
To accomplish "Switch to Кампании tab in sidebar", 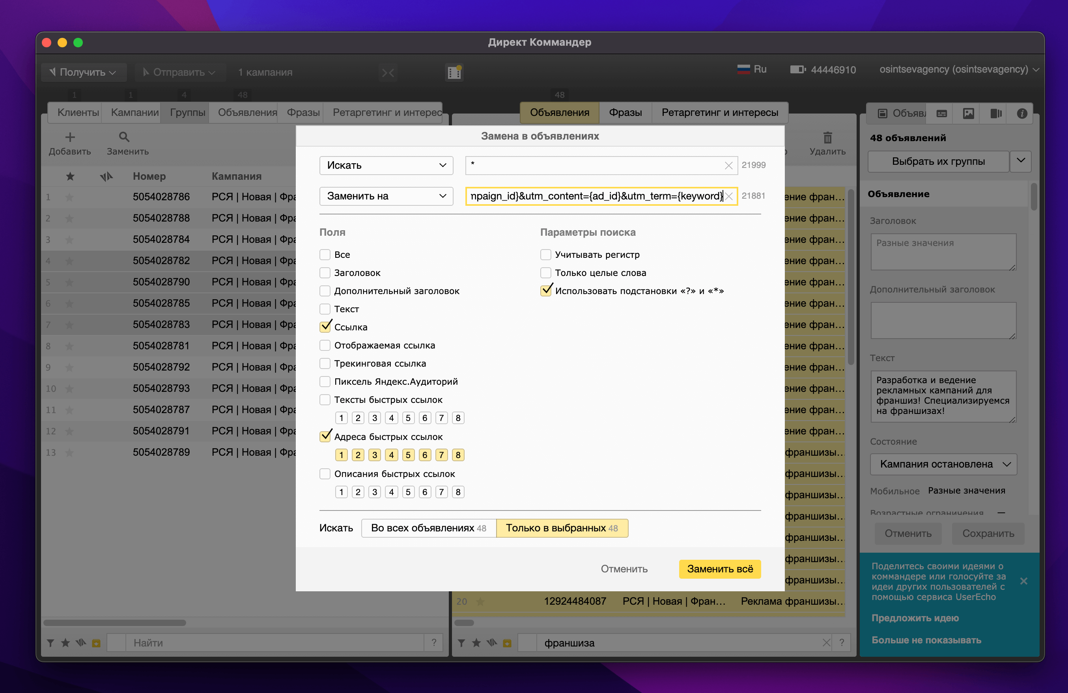I will tap(134, 112).
